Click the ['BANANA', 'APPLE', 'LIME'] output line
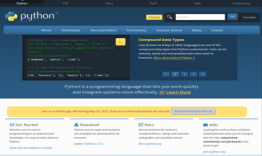 (54, 60)
